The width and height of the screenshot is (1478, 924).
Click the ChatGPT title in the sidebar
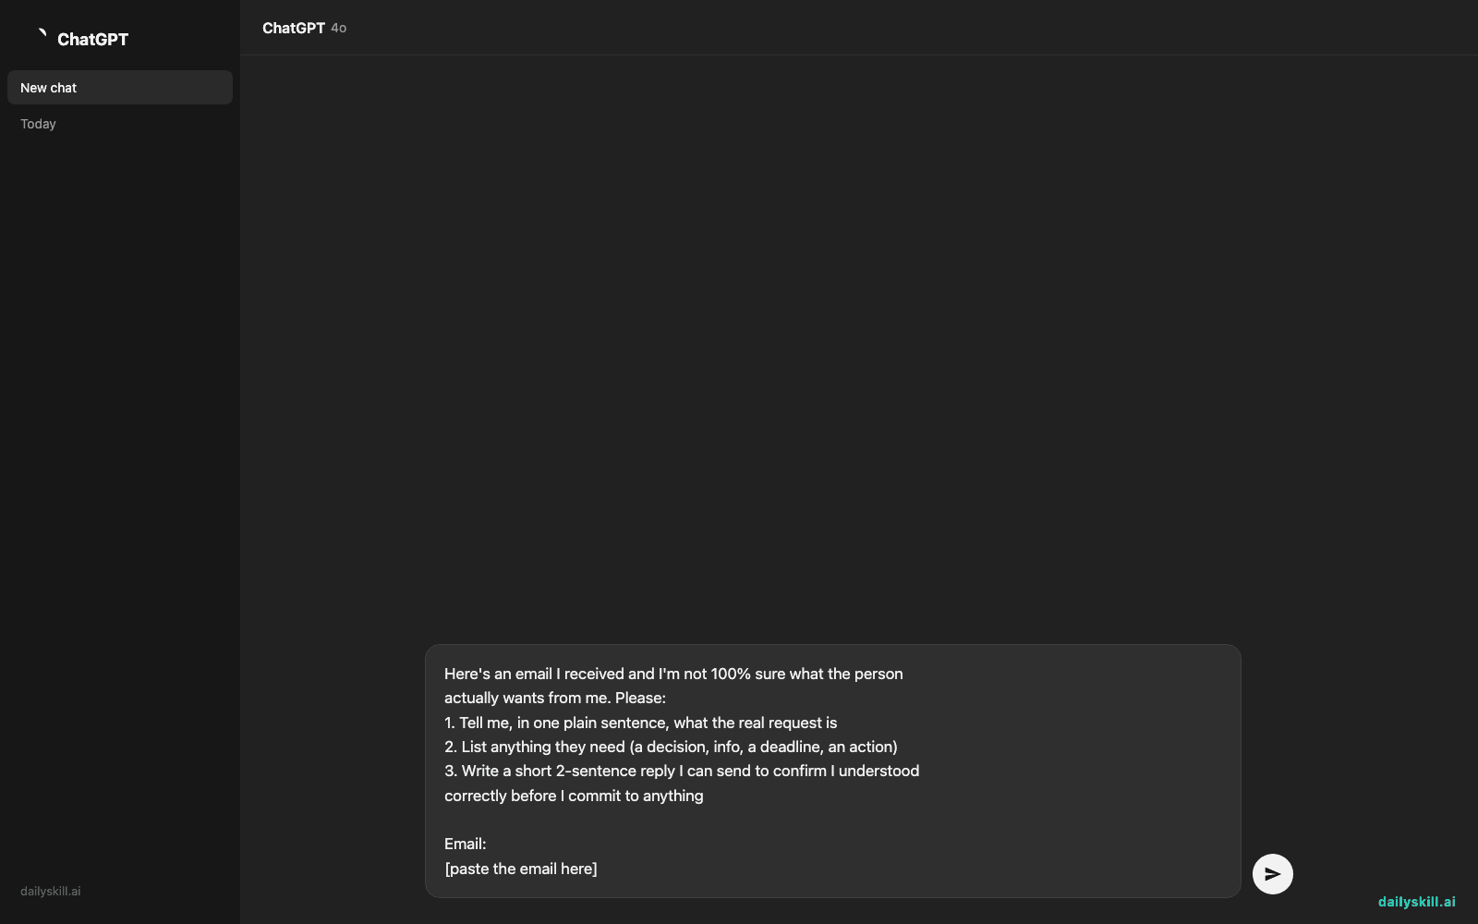pyautogui.click(x=92, y=39)
